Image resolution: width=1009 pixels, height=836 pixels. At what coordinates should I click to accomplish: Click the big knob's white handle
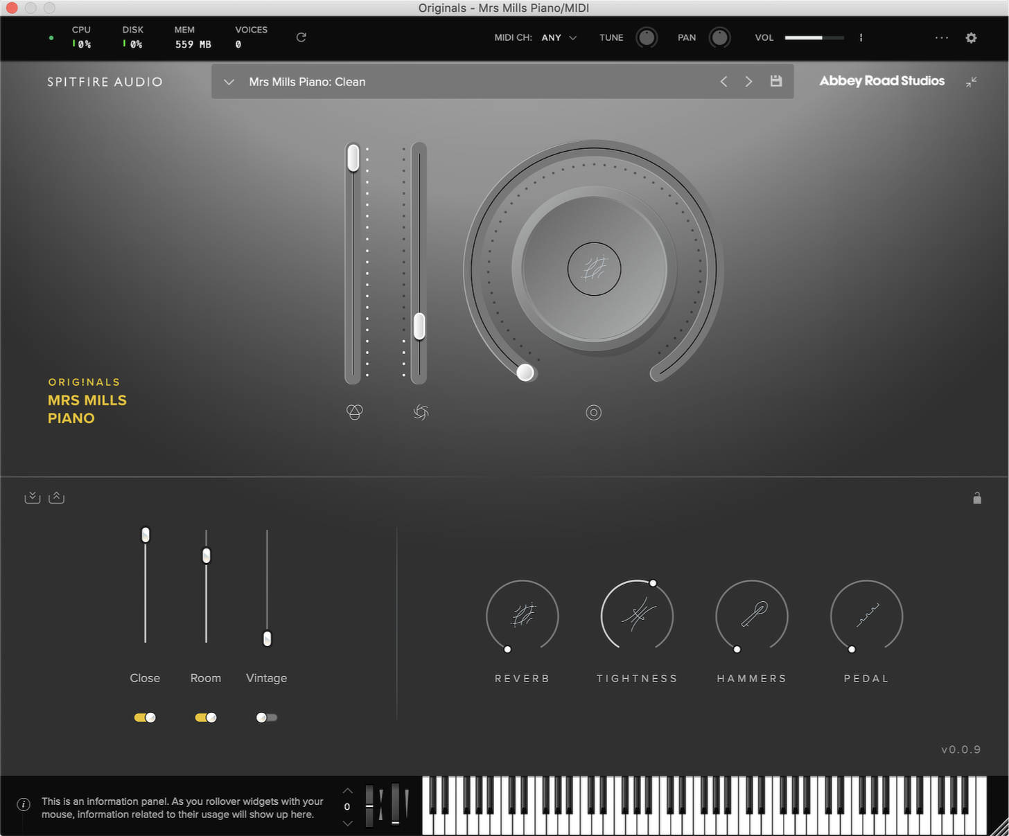pyautogui.click(x=525, y=373)
